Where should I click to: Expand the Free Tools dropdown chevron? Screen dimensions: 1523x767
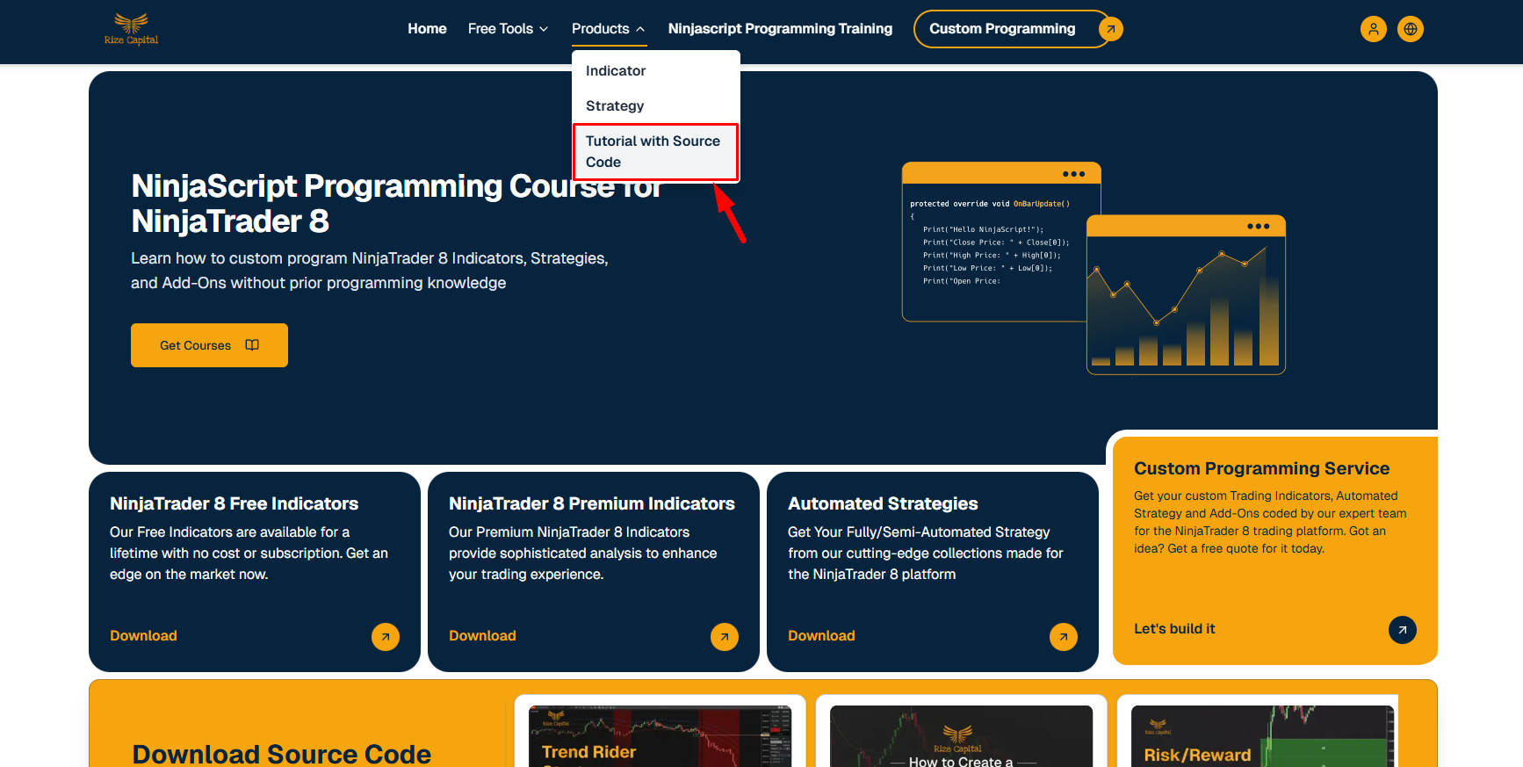pos(544,29)
